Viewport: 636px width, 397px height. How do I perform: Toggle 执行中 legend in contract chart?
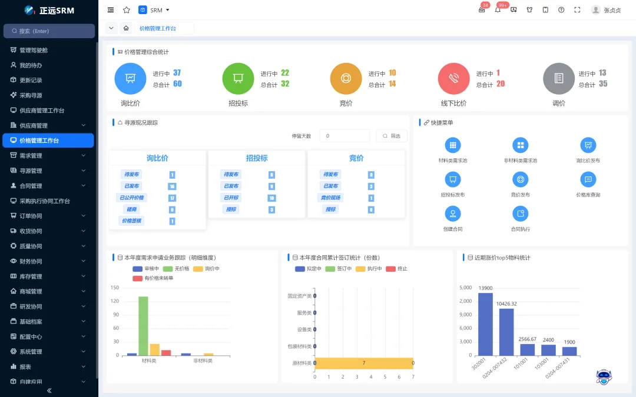pyautogui.click(x=369, y=269)
